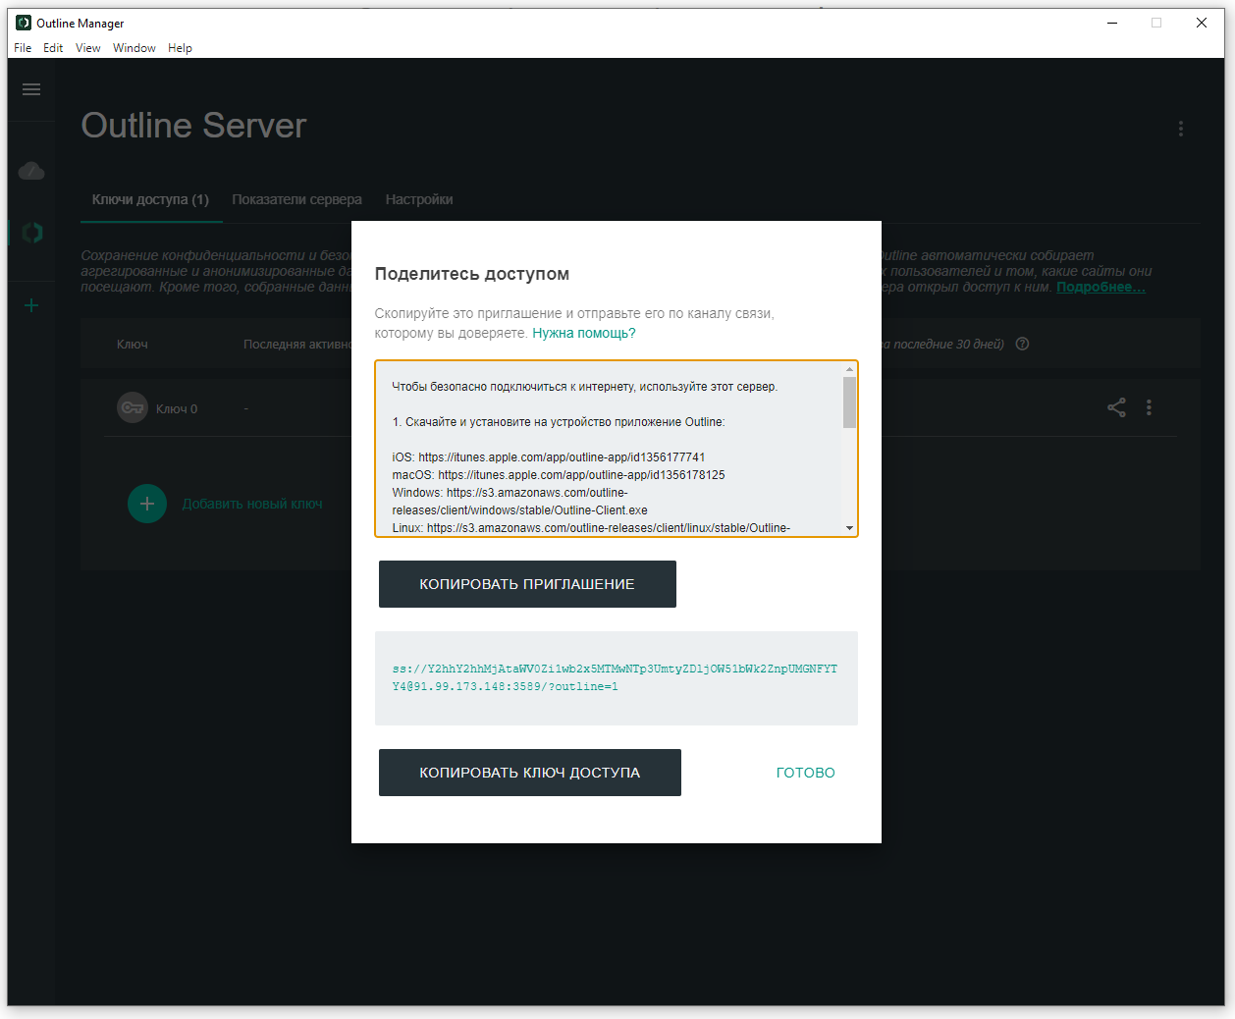Click the Ключ column header
The image size is (1235, 1019).
[133, 344]
